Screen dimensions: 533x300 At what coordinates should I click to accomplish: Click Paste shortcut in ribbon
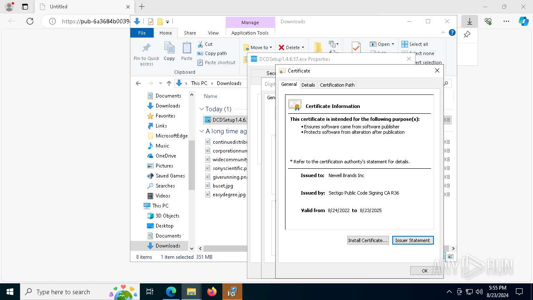217,62
